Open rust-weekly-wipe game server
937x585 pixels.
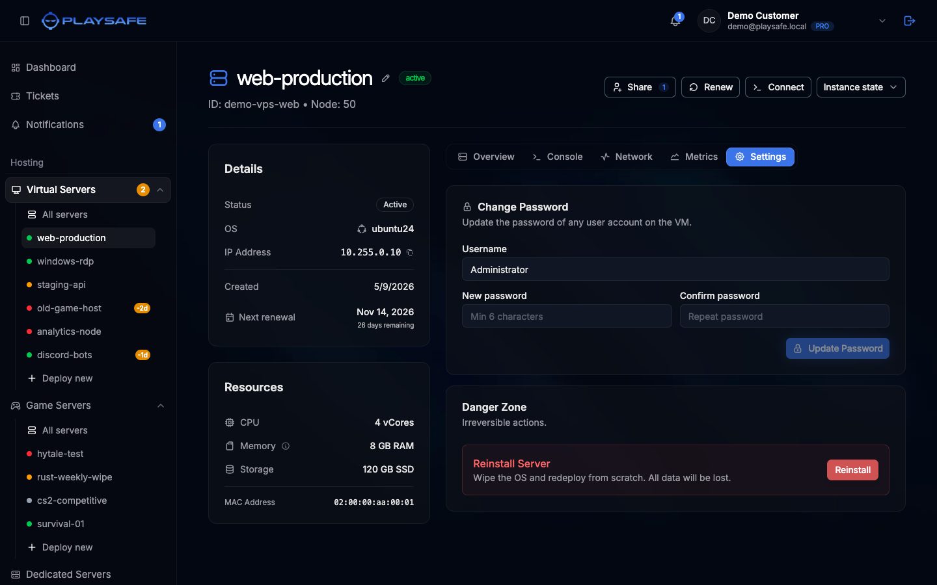[x=88, y=477]
